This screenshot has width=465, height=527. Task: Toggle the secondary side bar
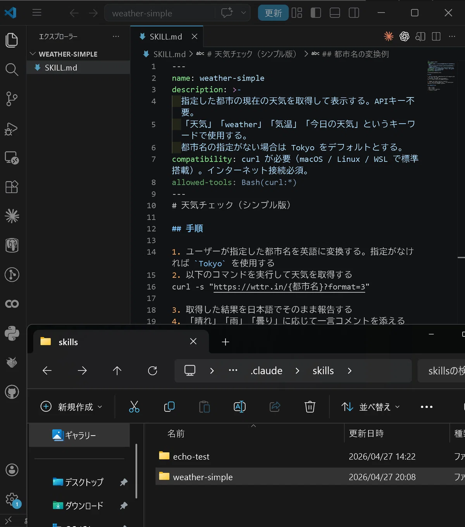[354, 13]
